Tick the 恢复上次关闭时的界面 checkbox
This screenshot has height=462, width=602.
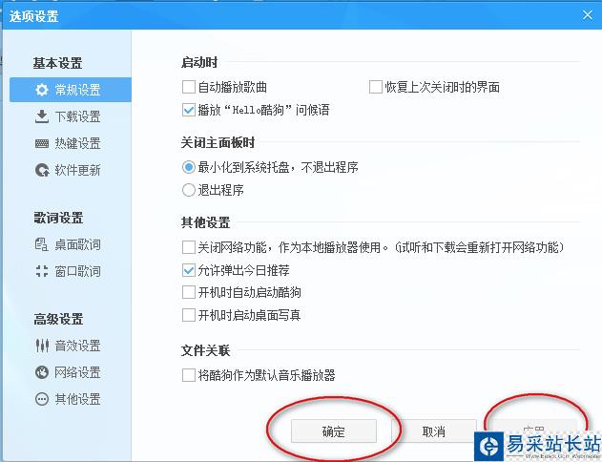click(x=376, y=87)
